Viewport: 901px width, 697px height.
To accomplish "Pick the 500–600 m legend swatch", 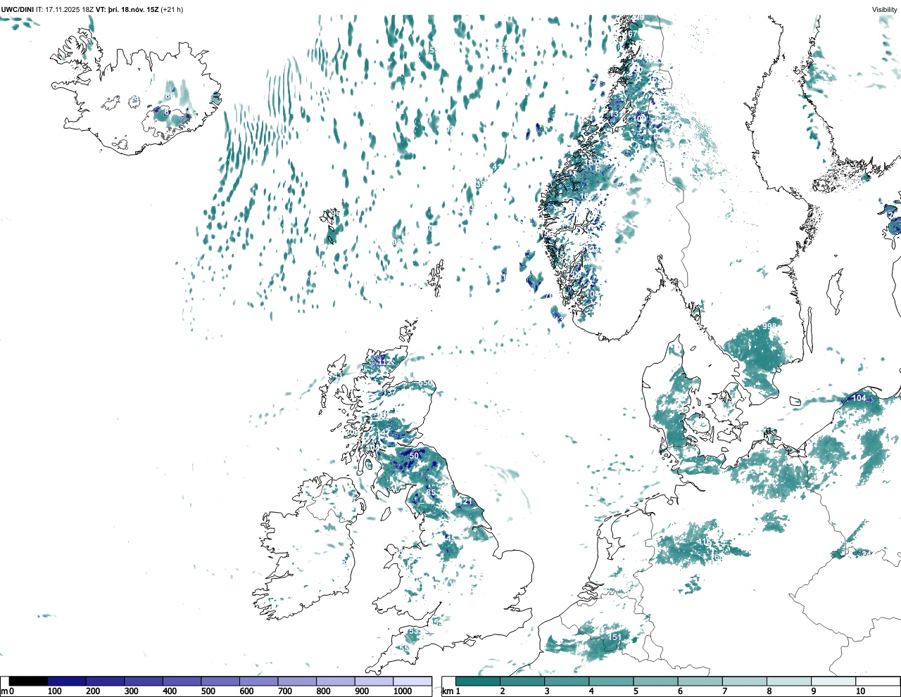I will pyautogui.click(x=220, y=681).
